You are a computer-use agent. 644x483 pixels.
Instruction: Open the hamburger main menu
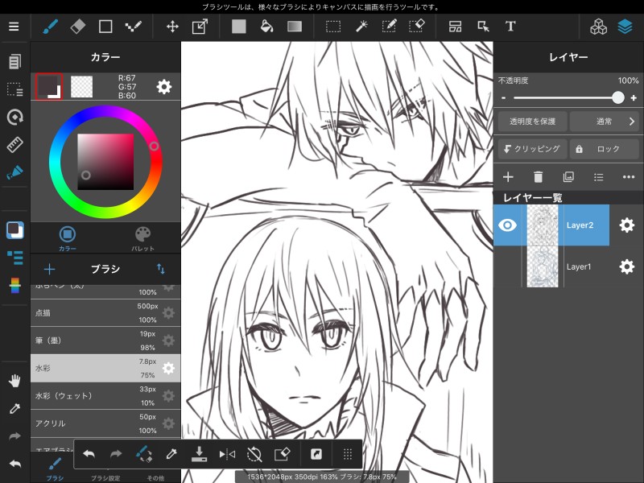(14, 27)
